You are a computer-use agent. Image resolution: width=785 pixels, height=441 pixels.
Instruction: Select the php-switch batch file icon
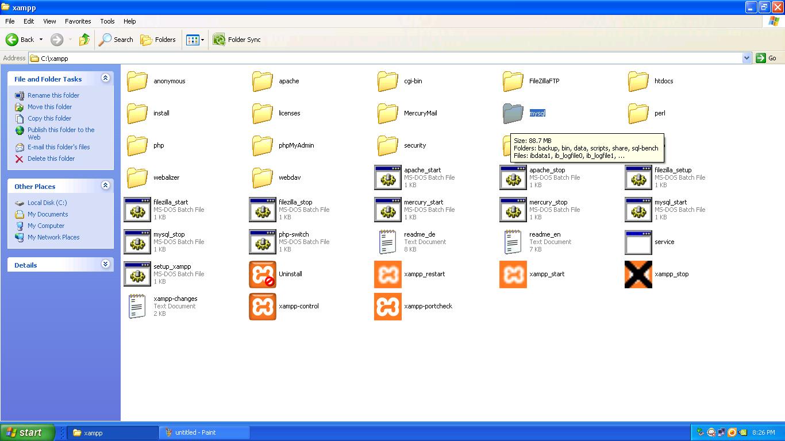click(x=263, y=242)
